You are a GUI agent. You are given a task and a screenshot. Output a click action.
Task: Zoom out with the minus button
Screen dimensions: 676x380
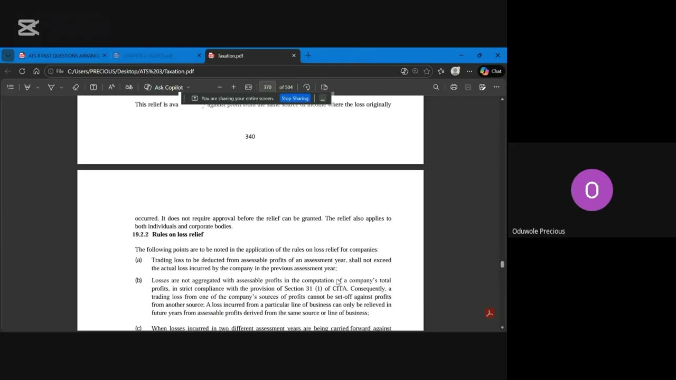click(x=220, y=87)
